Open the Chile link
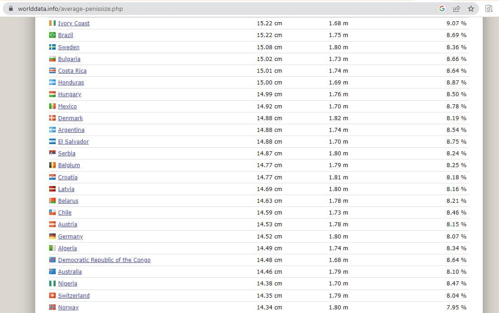 pyautogui.click(x=65, y=212)
